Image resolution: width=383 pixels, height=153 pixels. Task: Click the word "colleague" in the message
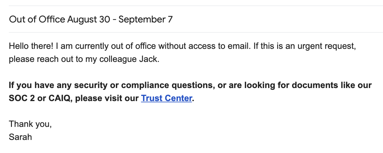pos(120,59)
